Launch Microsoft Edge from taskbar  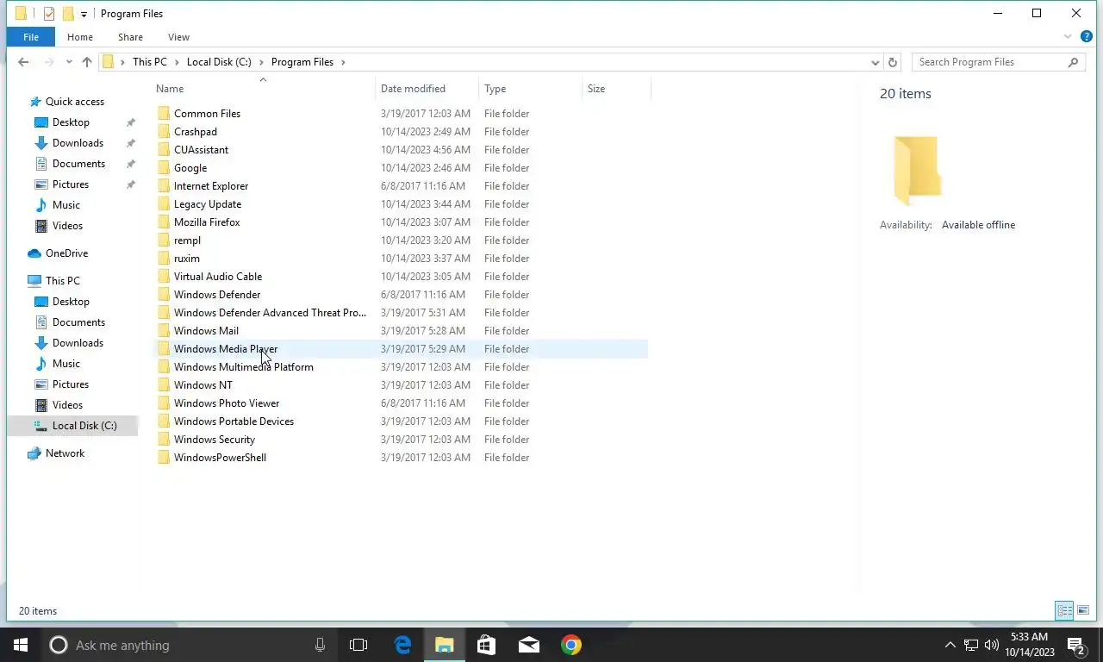pos(402,645)
